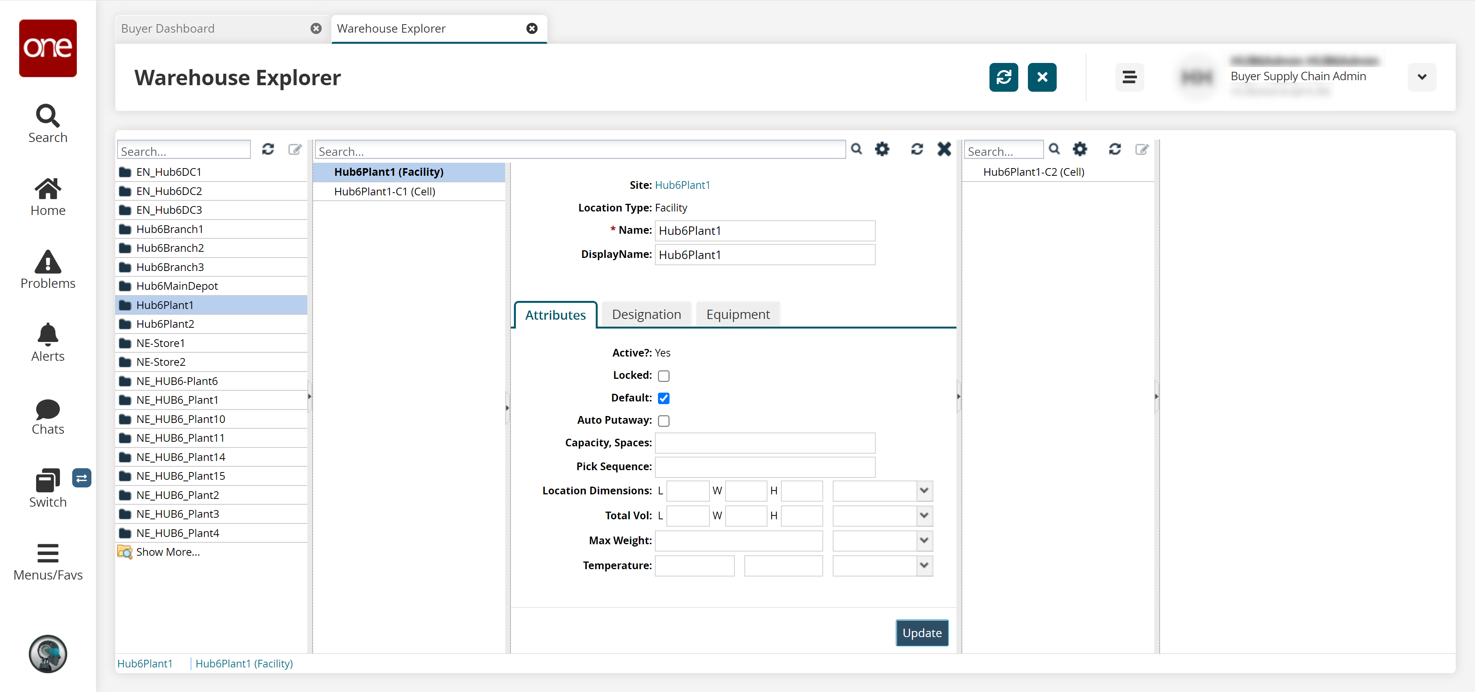1475x692 pixels.
Task: Toggle the Locked checkbox
Action: point(664,376)
